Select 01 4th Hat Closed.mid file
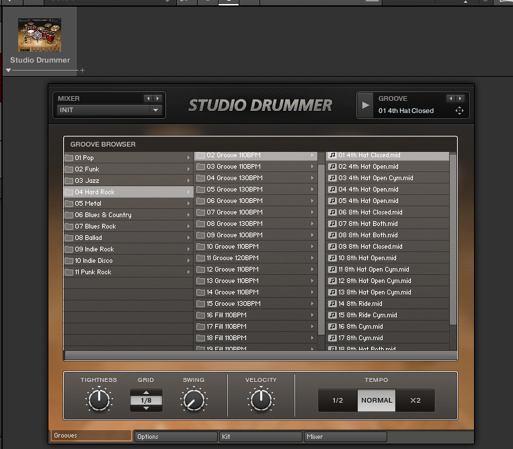Screen dimensions: 513x449 (x=388, y=156)
